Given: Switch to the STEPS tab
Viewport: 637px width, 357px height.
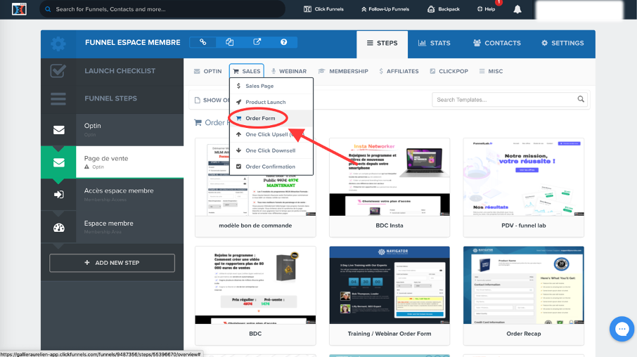Looking at the screenshot, I should coord(382,43).
